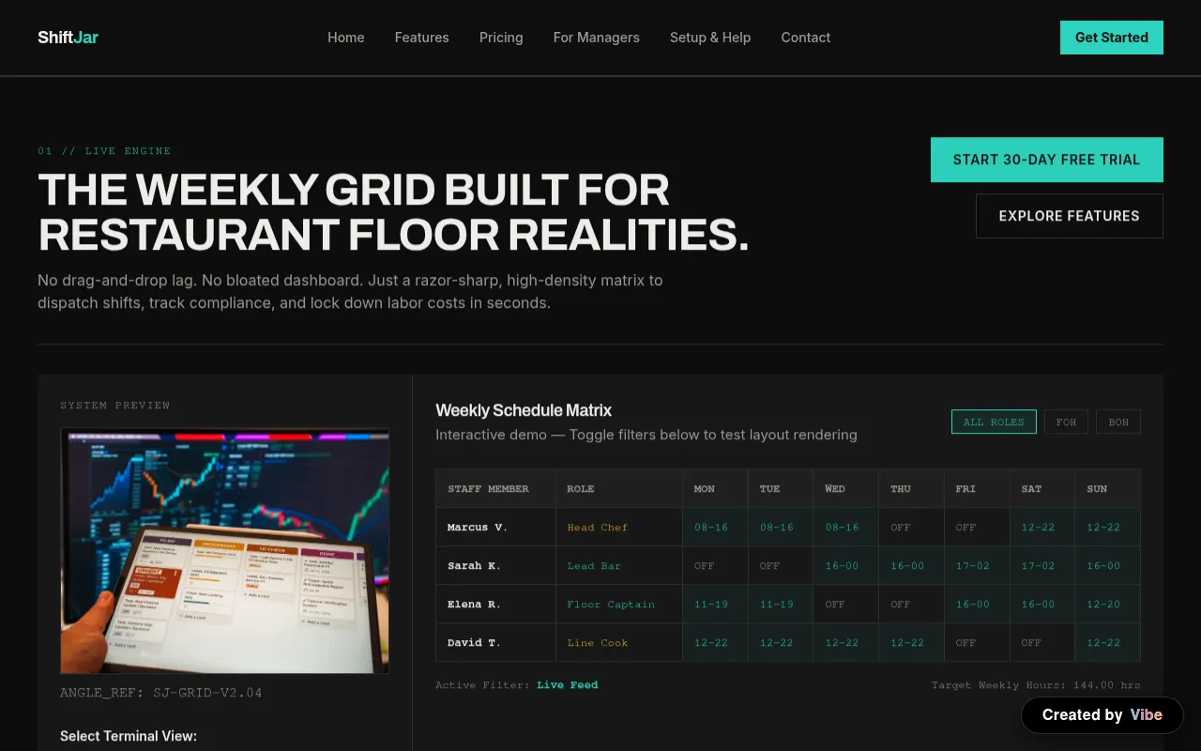Screen dimensions: 1201x751
Task: Go to the Contact page
Action: [806, 38]
